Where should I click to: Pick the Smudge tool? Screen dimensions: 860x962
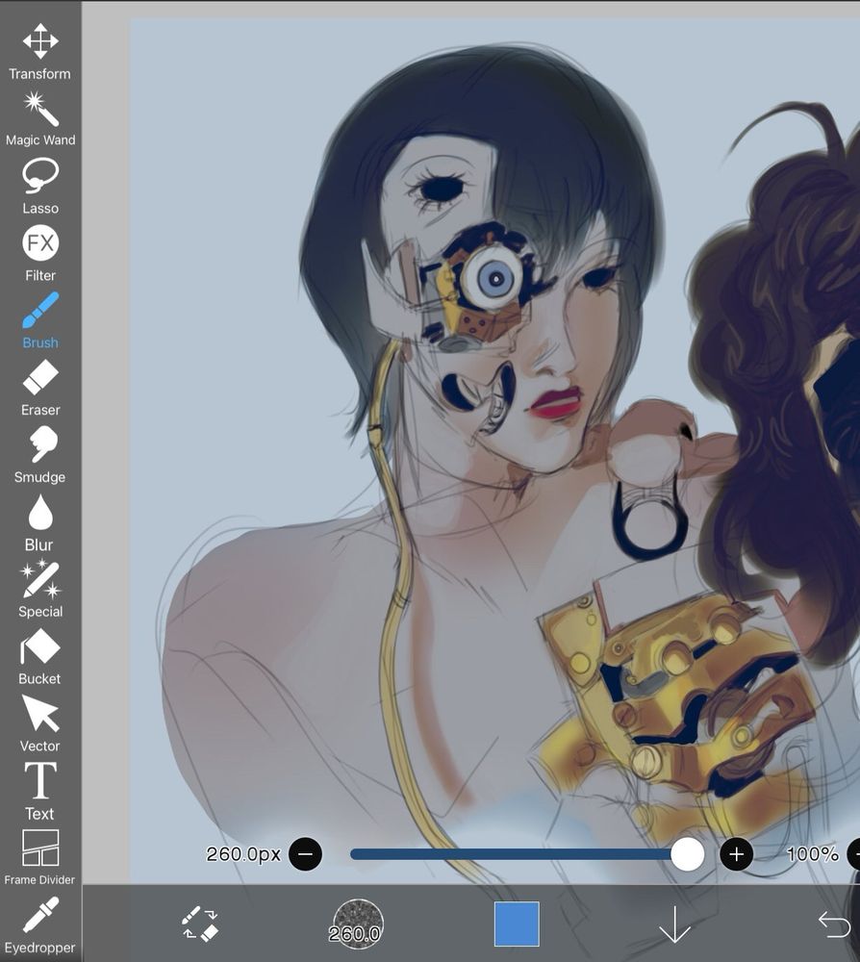[39, 455]
